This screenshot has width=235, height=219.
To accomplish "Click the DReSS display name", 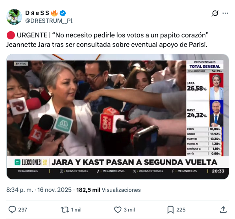I will click(37, 13).
